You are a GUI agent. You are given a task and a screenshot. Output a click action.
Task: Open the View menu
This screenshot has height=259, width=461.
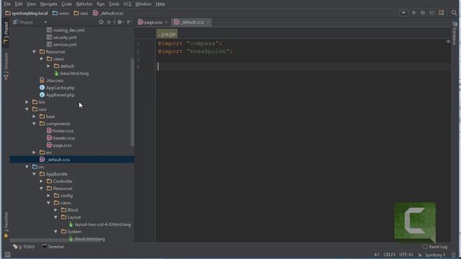coord(31,4)
